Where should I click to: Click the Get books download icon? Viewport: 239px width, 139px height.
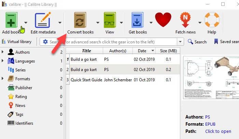pyautogui.click(x=137, y=20)
